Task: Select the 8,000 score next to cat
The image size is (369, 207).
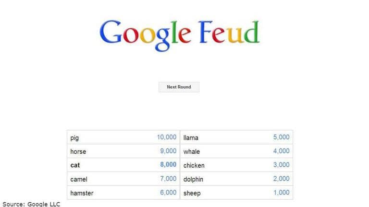Action: click(x=168, y=165)
